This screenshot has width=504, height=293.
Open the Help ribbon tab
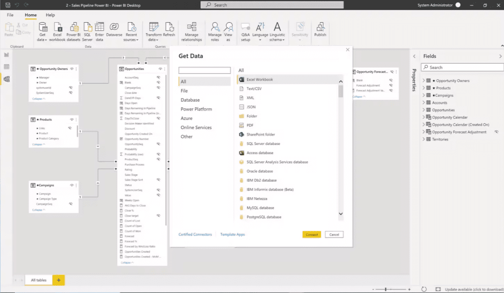click(x=50, y=15)
